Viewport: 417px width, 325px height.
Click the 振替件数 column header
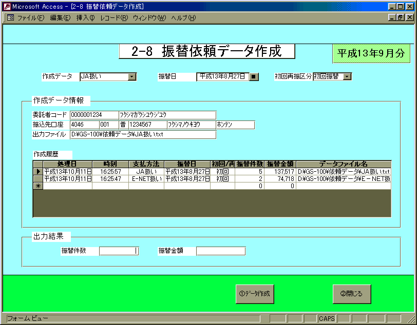click(x=250, y=164)
